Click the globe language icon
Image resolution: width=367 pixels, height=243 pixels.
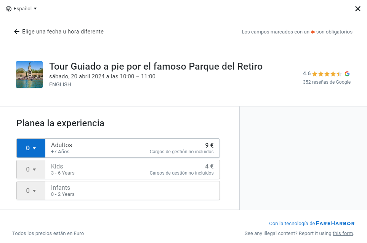click(x=9, y=9)
